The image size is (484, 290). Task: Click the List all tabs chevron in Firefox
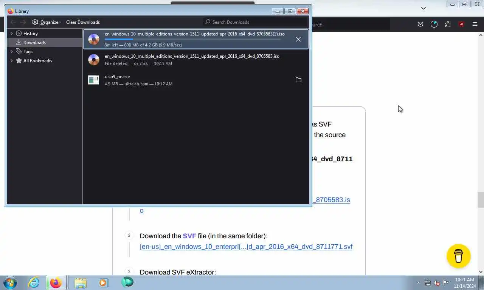point(423,8)
